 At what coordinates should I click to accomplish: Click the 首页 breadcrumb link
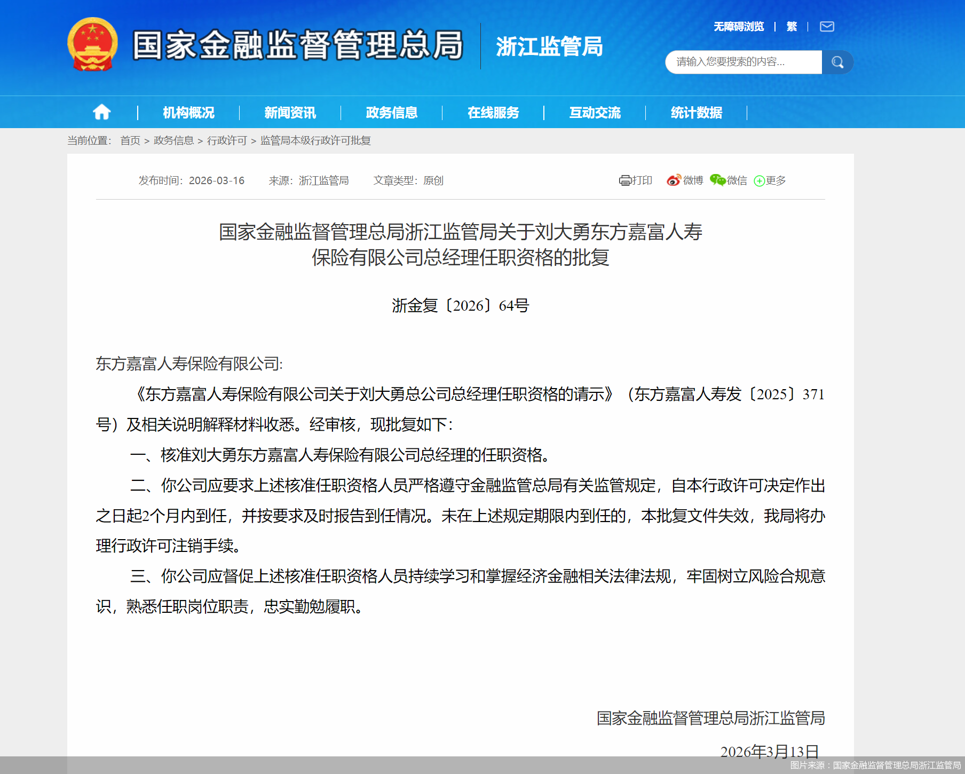[x=130, y=141]
